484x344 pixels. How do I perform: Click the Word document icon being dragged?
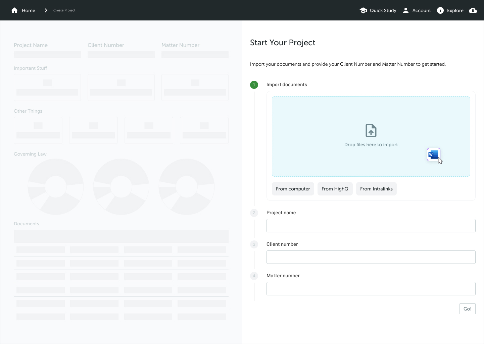tap(433, 155)
